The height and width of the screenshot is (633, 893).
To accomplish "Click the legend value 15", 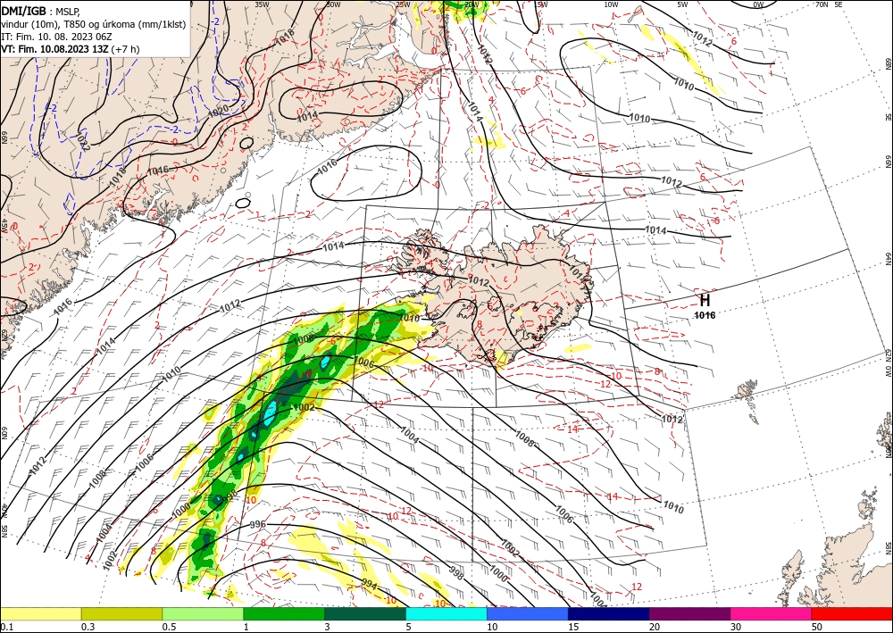I will (x=574, y=627).
